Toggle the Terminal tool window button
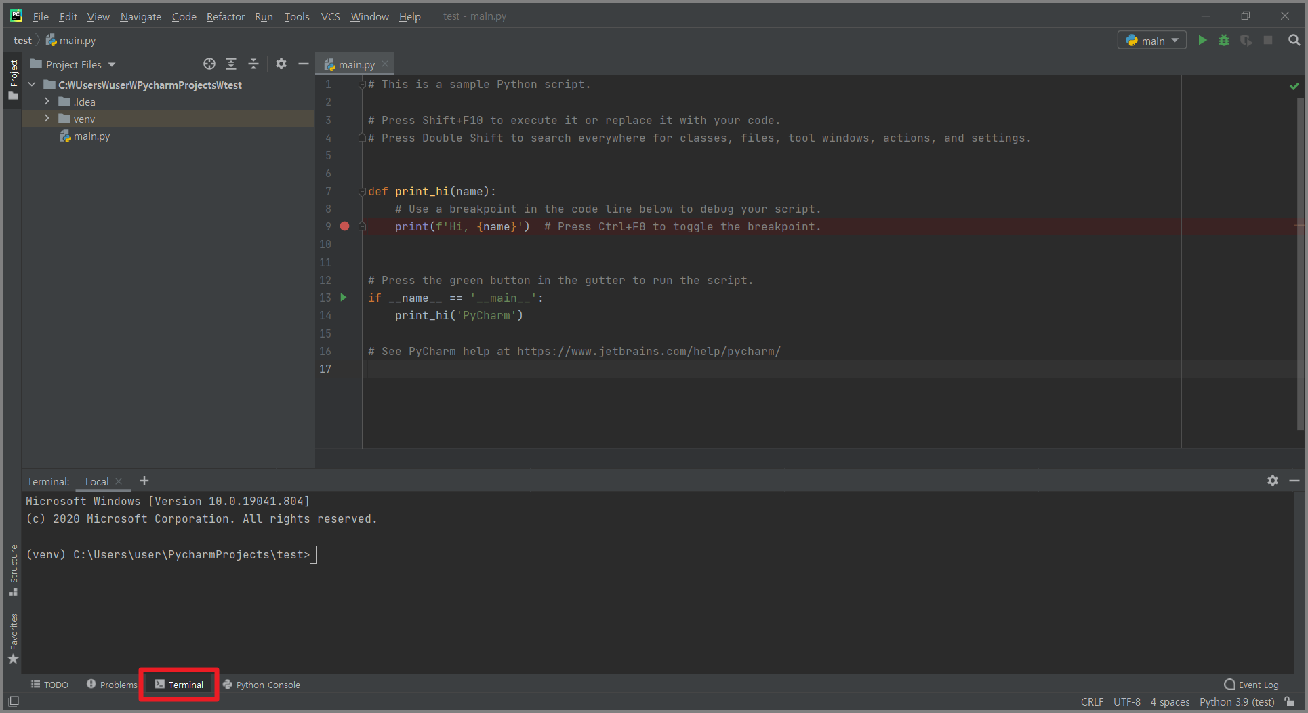The height and width of the screenshot is (713, 1308). pos(179,685)
